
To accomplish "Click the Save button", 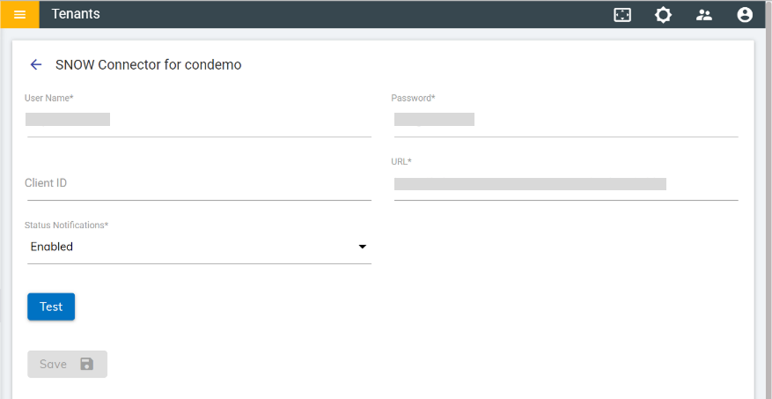I will 68,364.
